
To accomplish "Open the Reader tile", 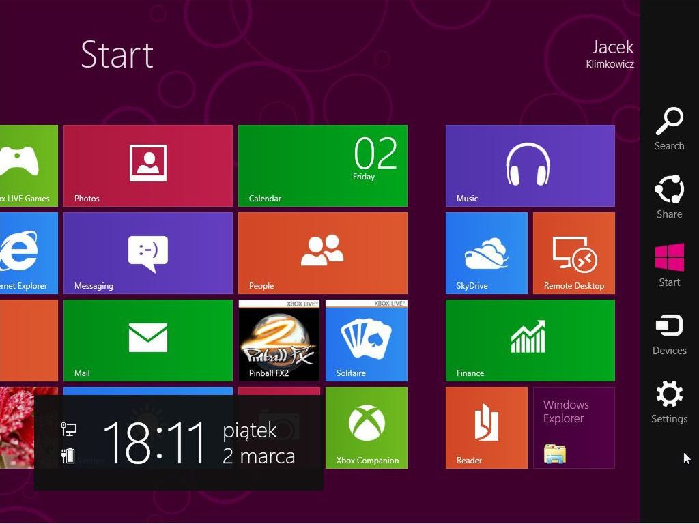I will [486, 428].
